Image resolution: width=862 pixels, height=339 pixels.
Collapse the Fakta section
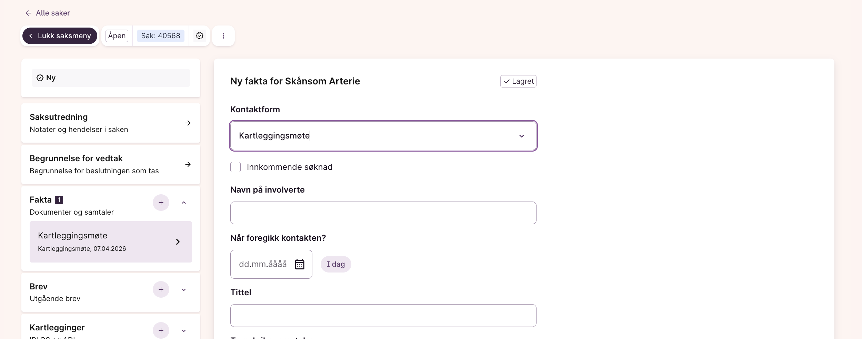pos(184,203)
